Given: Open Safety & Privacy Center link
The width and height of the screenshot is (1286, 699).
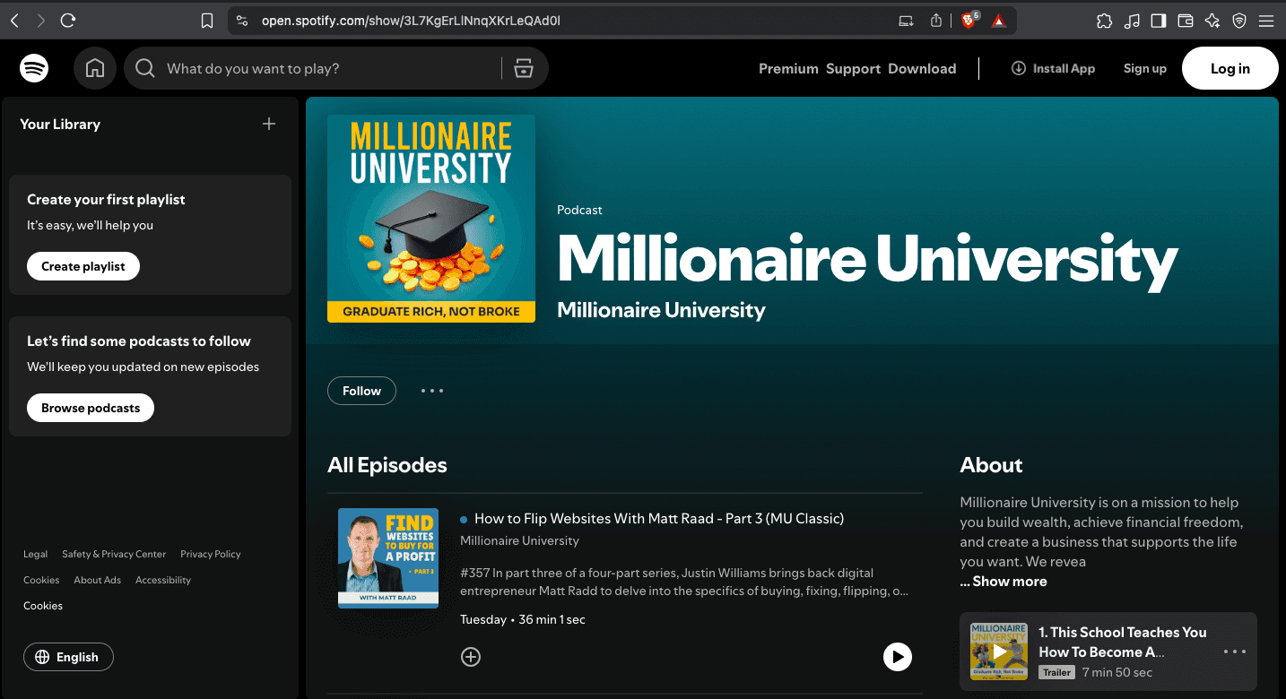Looking at the screenshot, I should [114, 554].
